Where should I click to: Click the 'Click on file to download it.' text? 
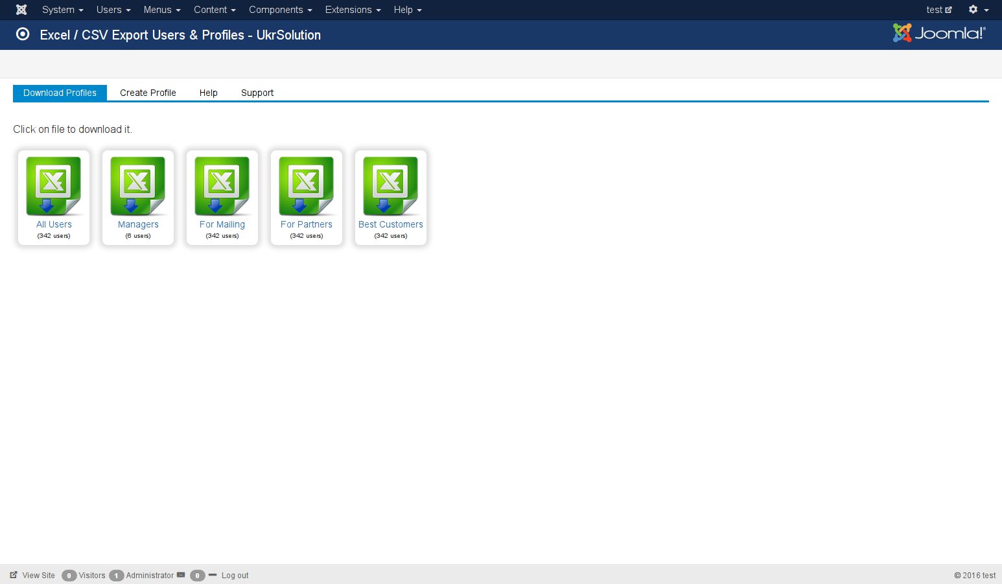[73, 129]
